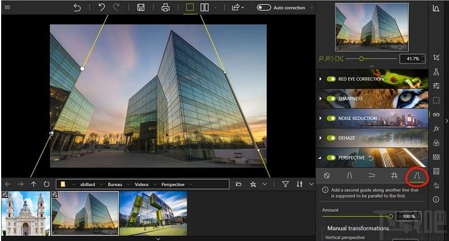Show the histogram panel
This screenshot has width=449, height=241.
click(x=436, y=8)
